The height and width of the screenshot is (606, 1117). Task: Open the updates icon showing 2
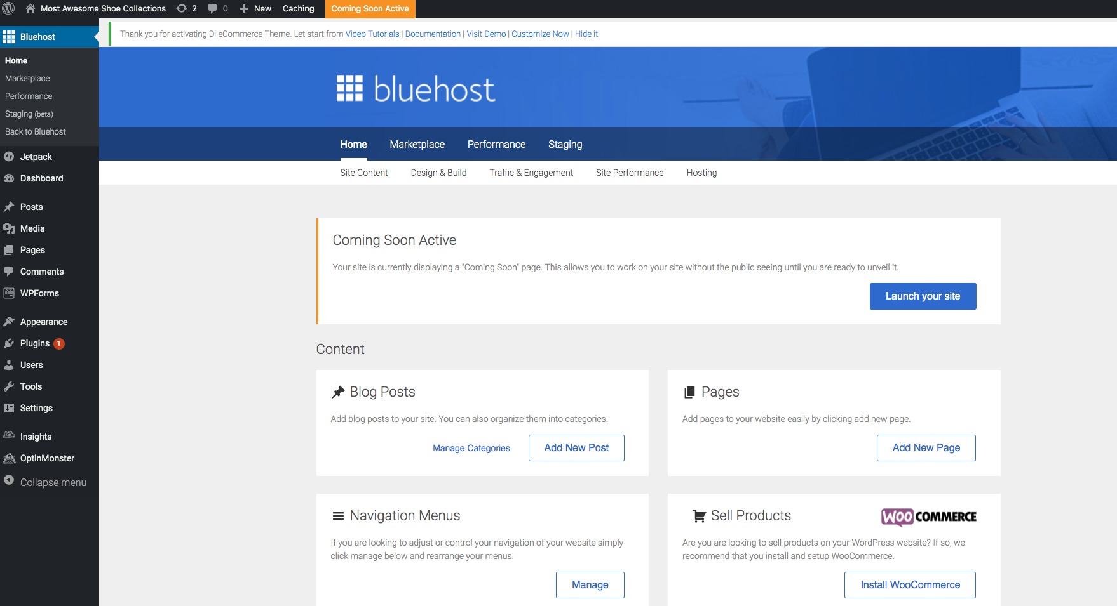pyautogui.click(x=182, y=8)
